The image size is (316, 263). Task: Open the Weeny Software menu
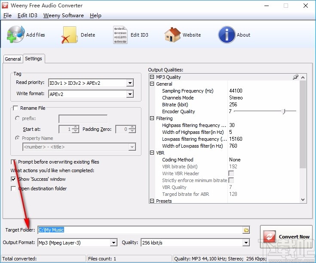tap(64, 15)
